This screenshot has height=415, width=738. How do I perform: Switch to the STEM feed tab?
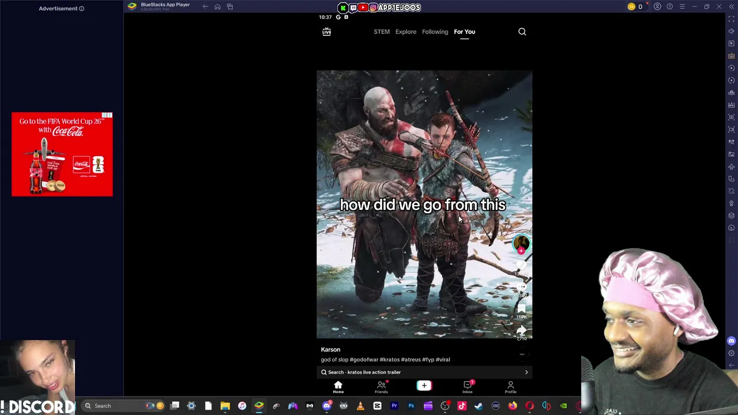click(x=382, y=32)
